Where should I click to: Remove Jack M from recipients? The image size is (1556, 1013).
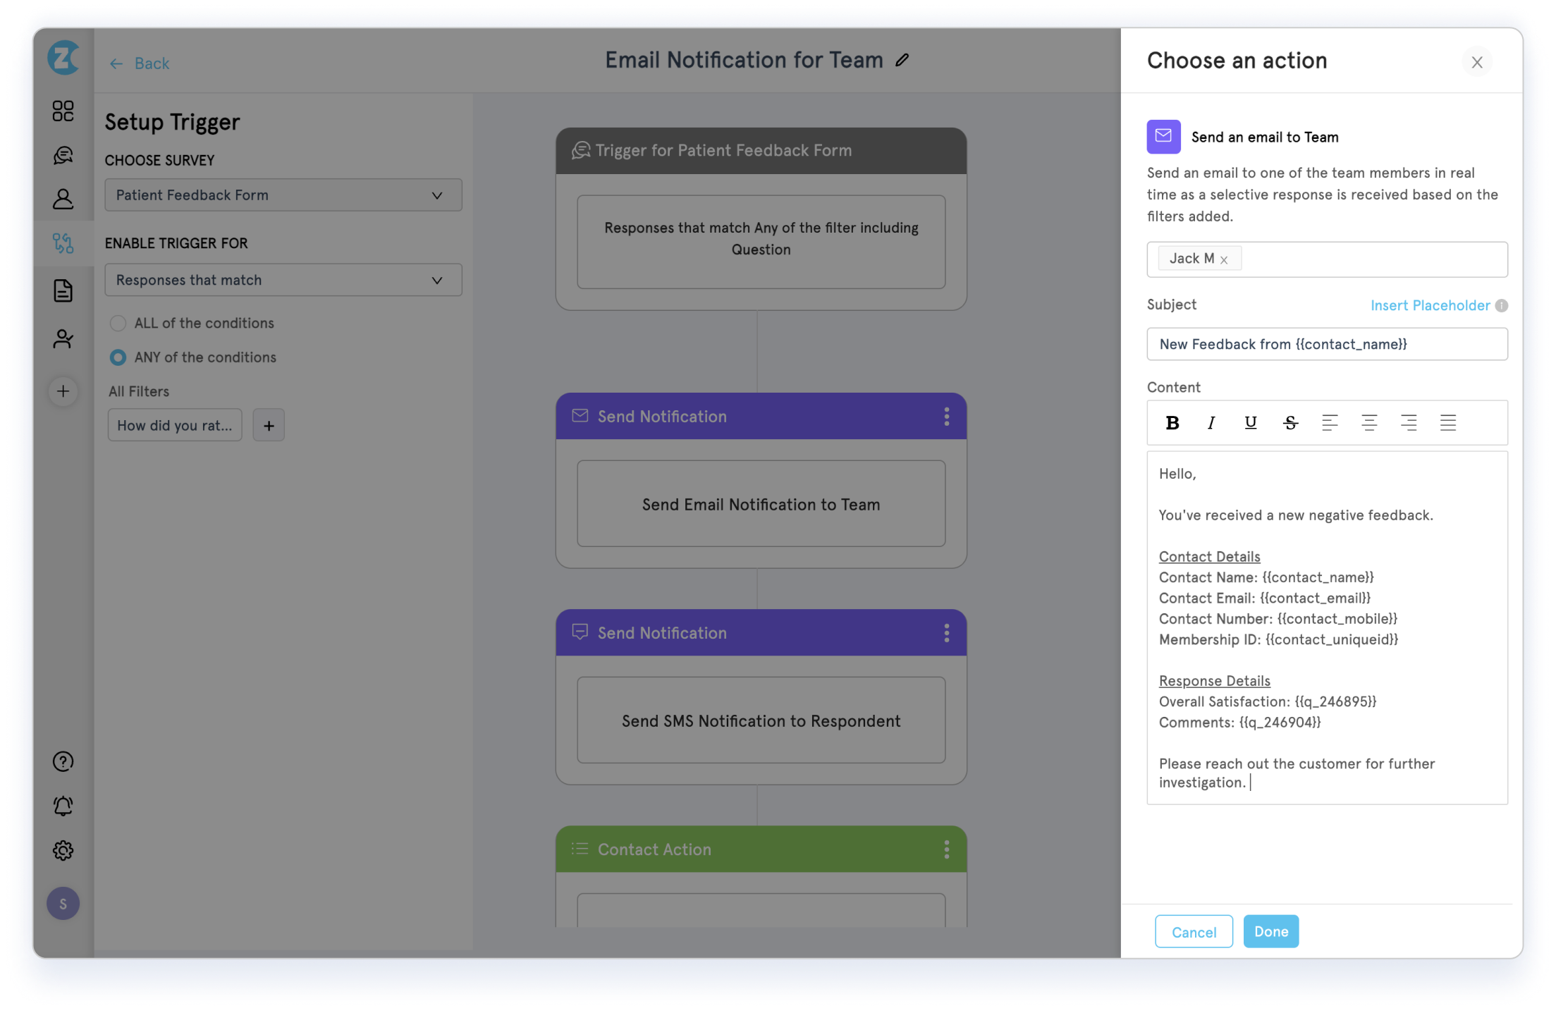(x=1225, y=260)
